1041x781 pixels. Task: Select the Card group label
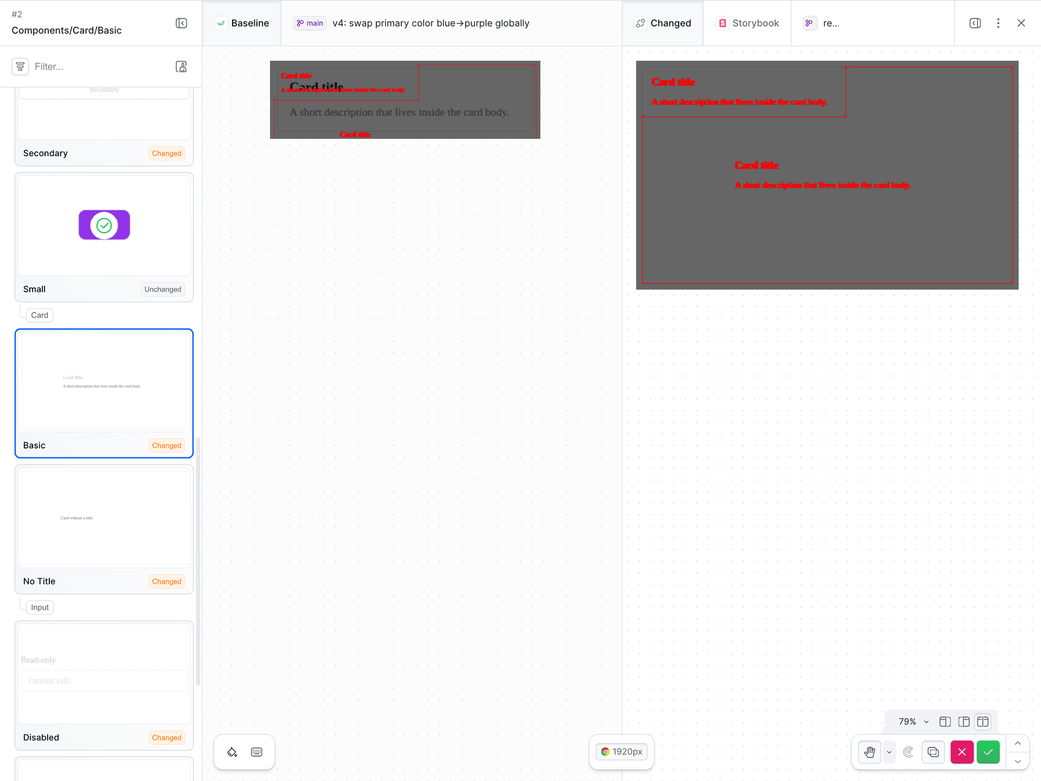(x=40, y=315)
